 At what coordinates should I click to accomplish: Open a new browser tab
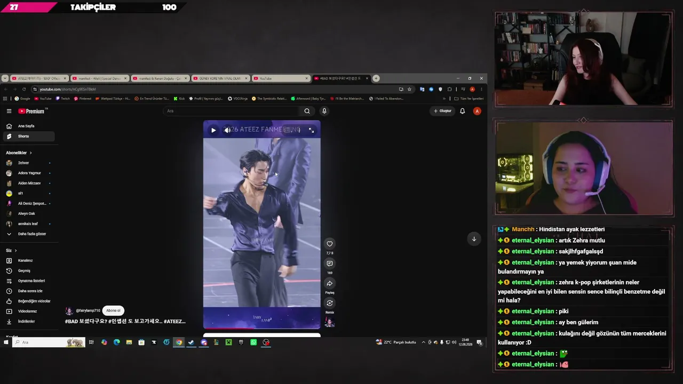376,78
